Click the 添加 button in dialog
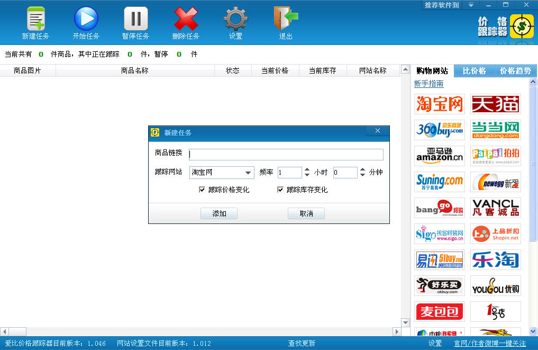The width and height of the screenshot is (538, 350). (x=219, y=213)
